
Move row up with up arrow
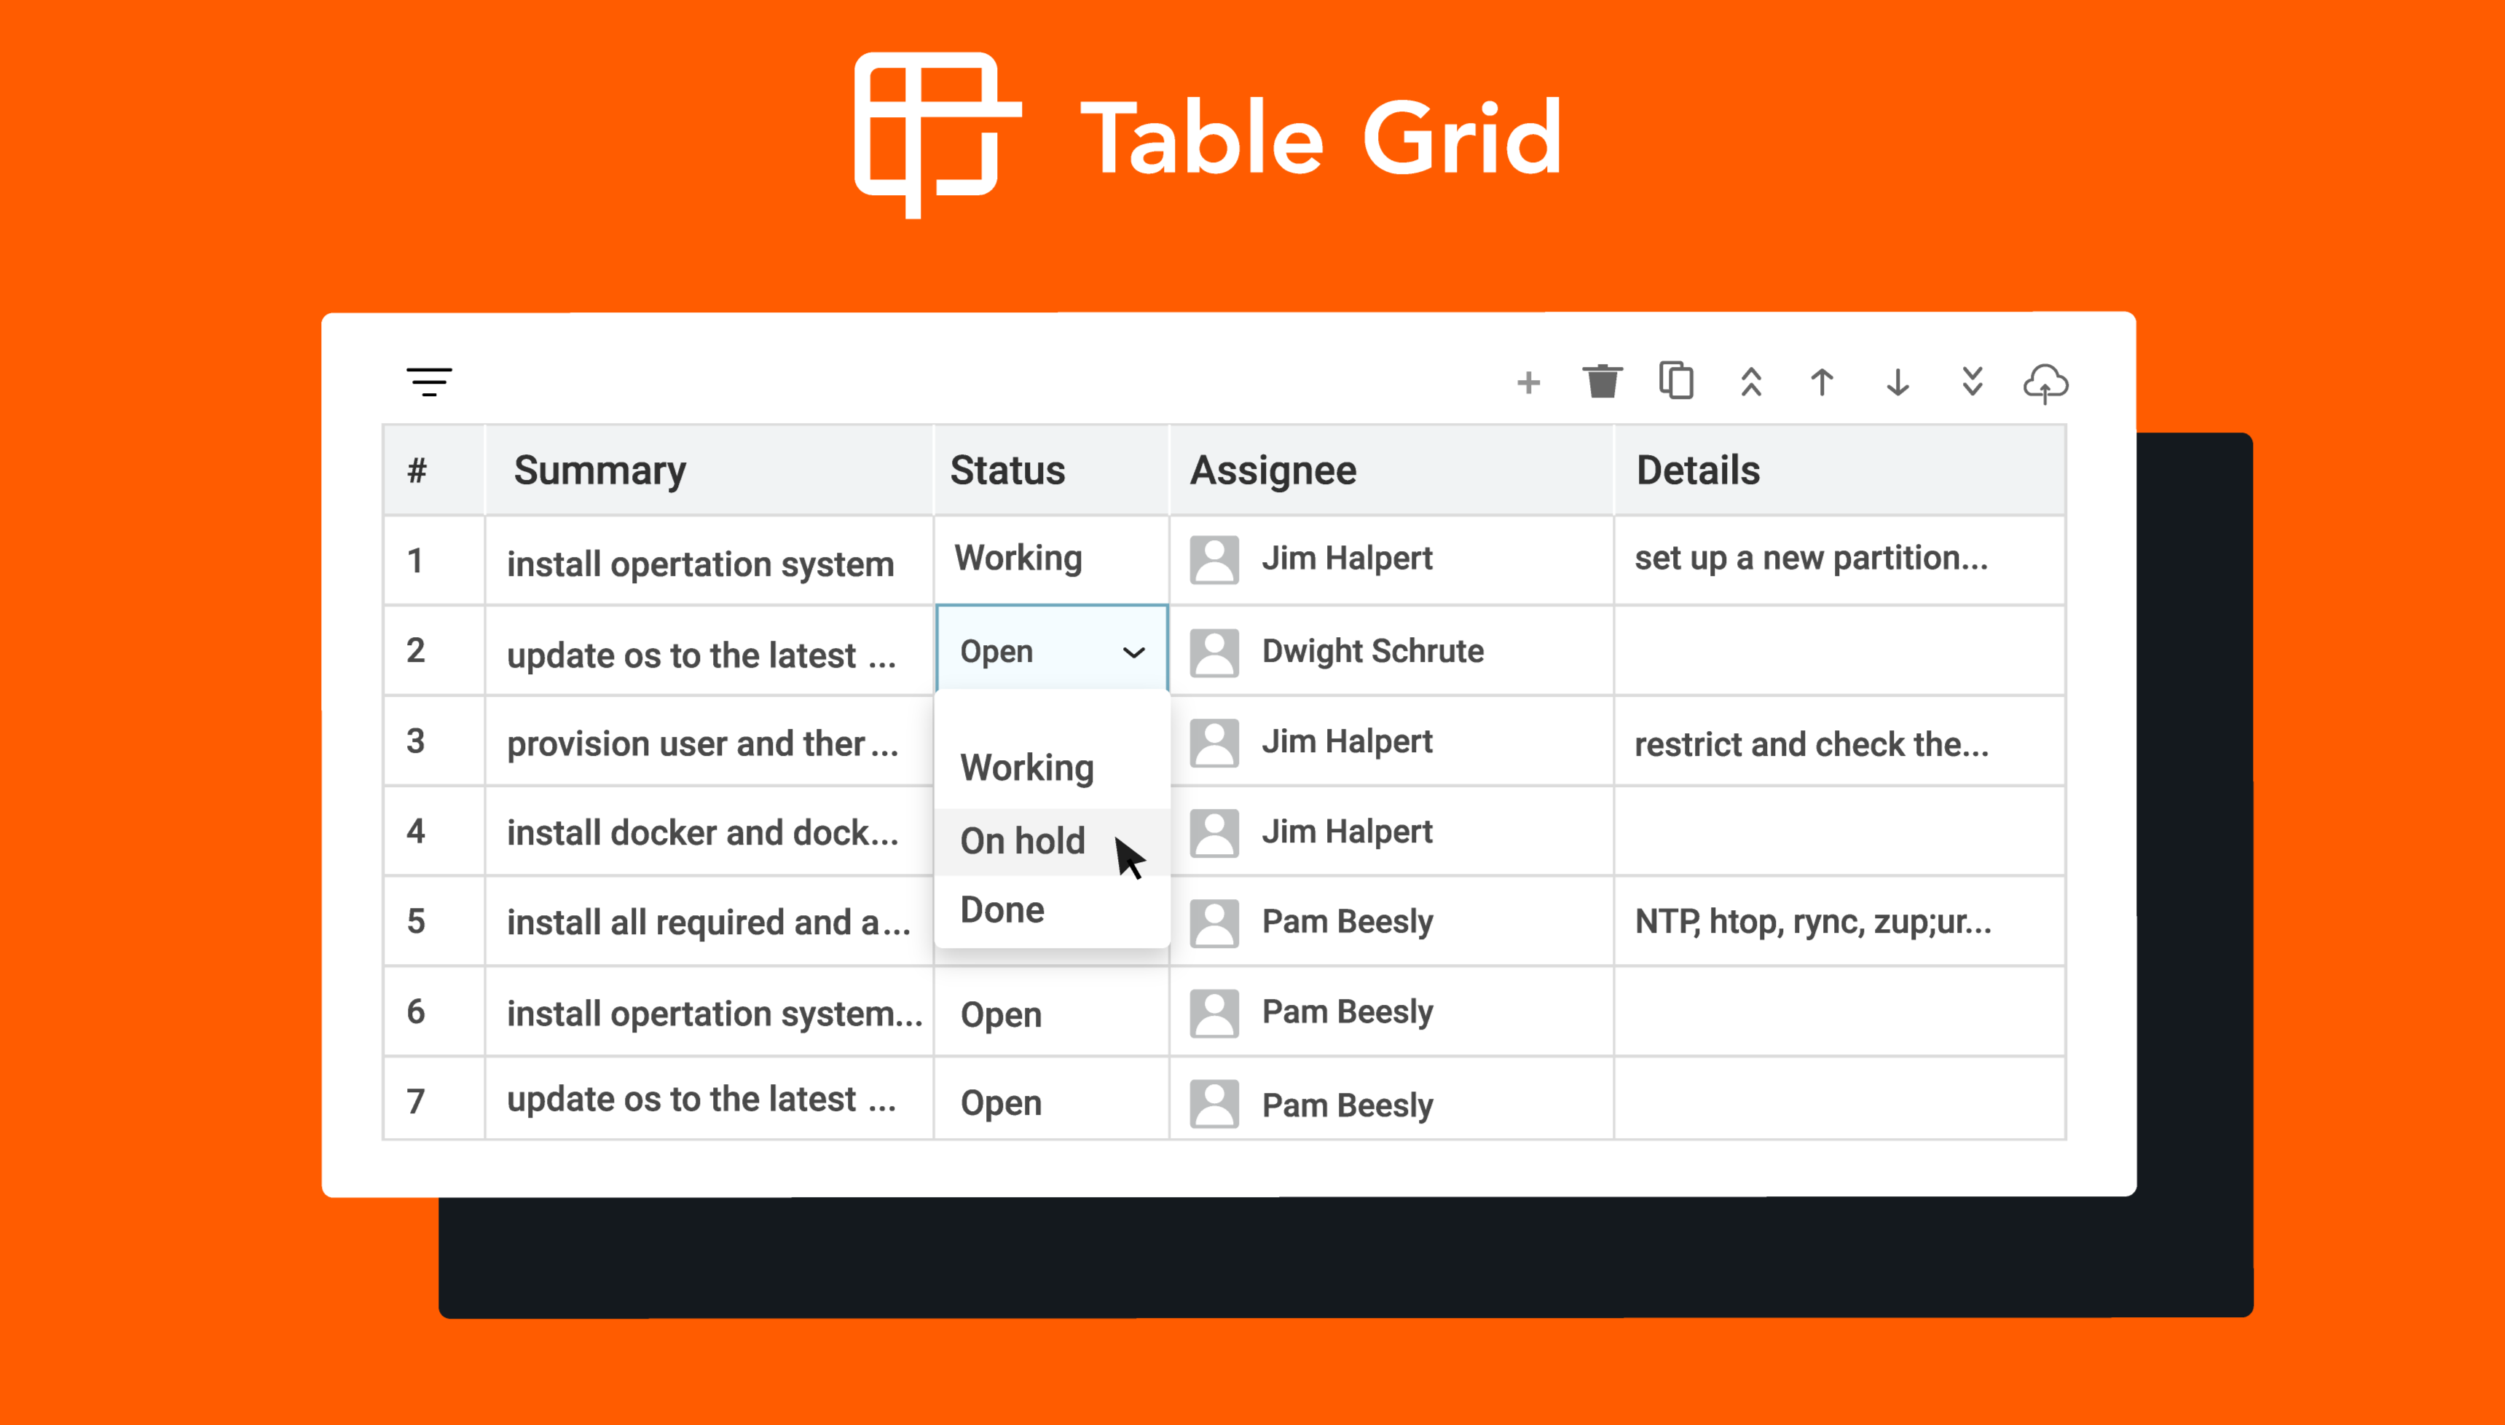coord(1822,382)
